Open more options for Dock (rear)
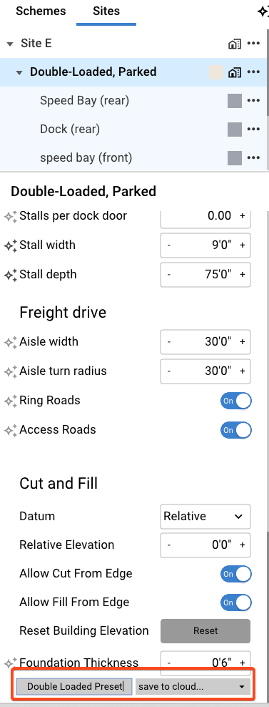This screenshot has height=707, width=269. coord(254,130)
